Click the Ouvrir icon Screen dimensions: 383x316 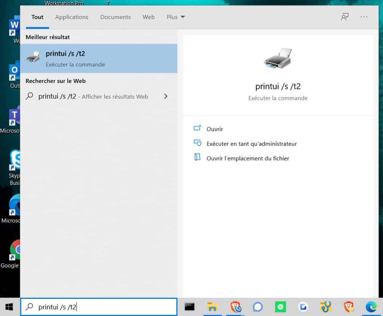pos(197,128)
